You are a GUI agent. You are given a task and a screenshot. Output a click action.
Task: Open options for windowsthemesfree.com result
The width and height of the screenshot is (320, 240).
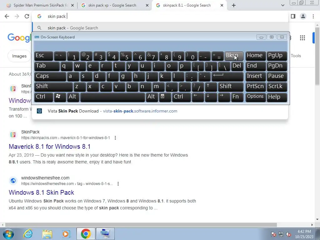pos(118,184)
